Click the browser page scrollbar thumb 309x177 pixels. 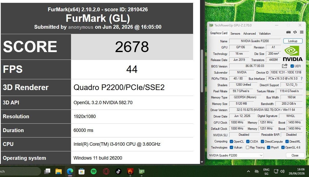(202, 71)
